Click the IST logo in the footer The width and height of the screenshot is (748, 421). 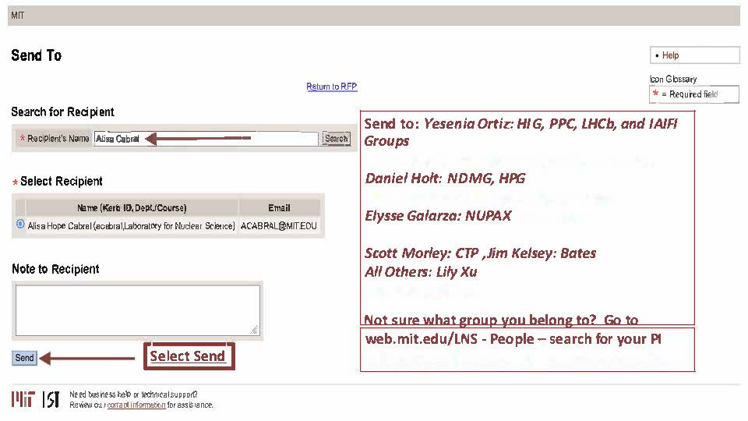[x=51, y=399]
